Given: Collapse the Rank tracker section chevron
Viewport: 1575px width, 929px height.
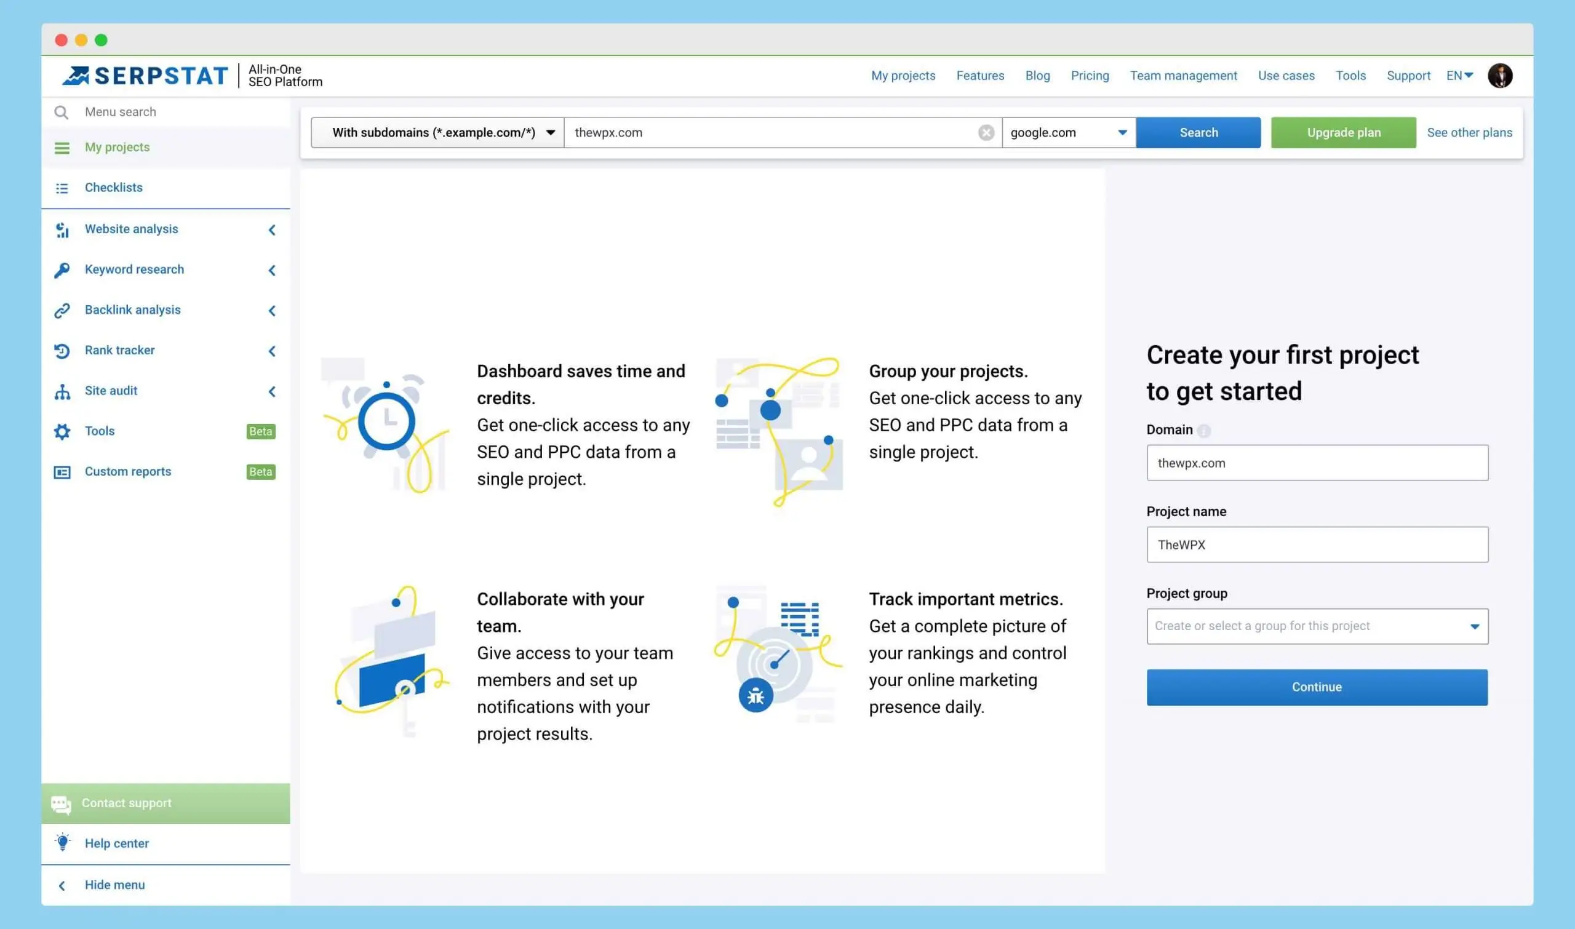Looking at the screenshot, I should point(272,351).
